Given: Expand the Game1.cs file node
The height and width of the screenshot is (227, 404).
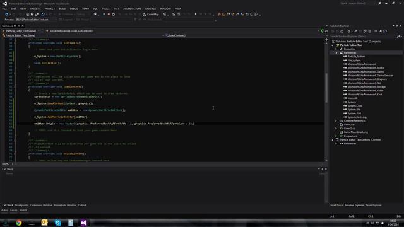Looking at the screenshot, I should (x=336, y=128).
